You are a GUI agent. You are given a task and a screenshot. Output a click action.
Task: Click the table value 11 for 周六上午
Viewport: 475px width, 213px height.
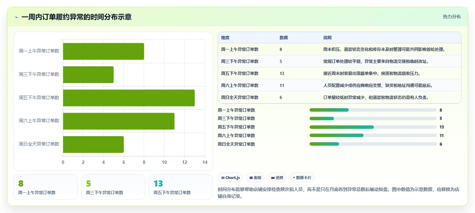coord(282,86)
